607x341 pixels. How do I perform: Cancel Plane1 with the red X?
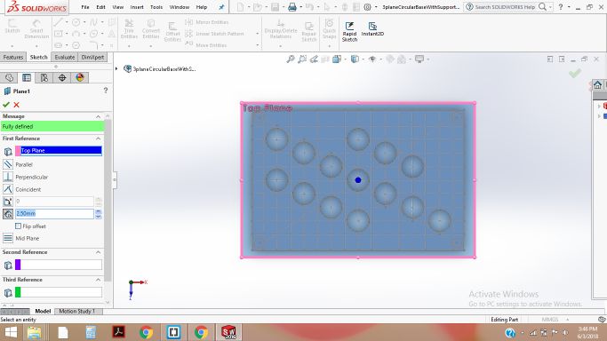pos(16,105)
